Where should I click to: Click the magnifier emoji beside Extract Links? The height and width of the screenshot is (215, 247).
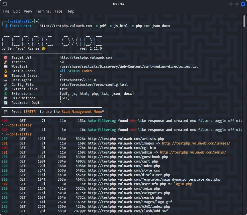point(6,89)
